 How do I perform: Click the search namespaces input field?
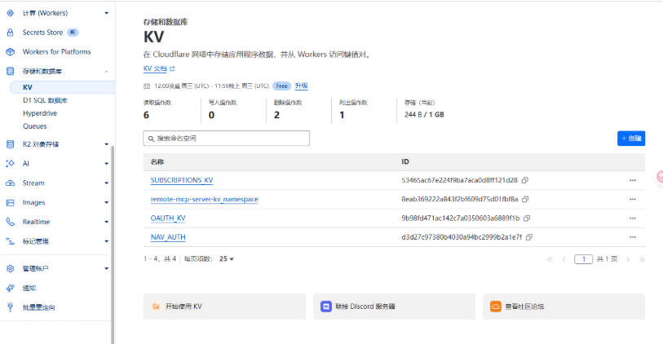coord(226,139)
